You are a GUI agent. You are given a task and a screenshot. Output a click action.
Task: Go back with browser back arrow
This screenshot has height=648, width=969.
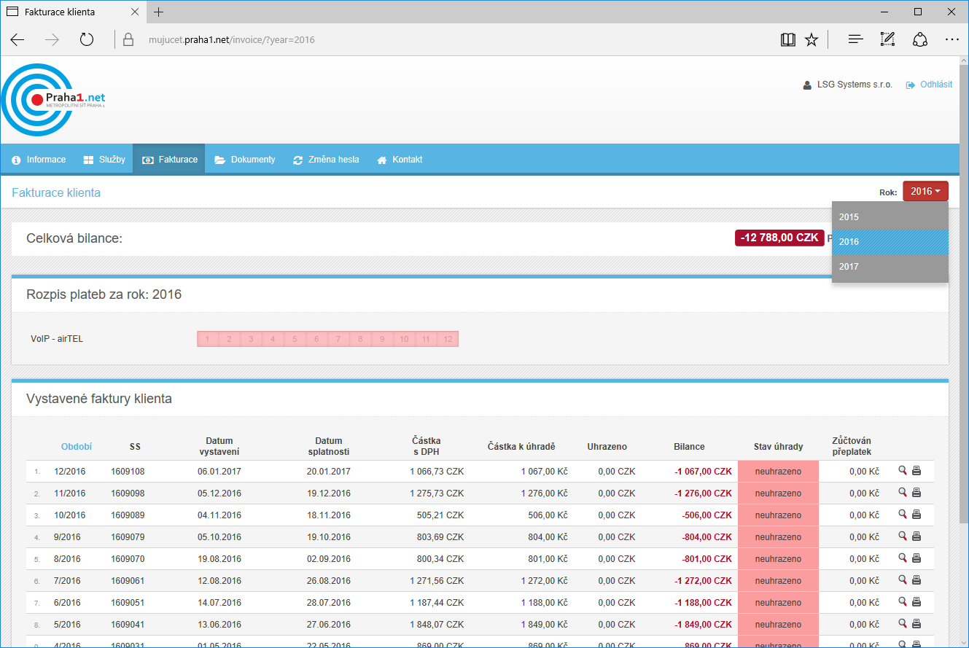pos(17,40)
